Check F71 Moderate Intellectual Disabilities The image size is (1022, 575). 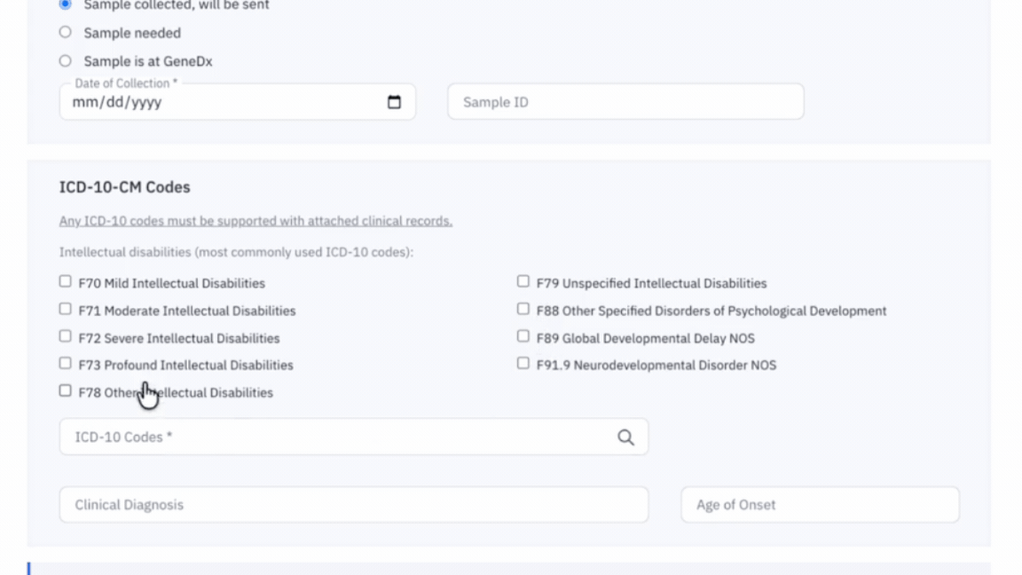(x=65, y=309)
